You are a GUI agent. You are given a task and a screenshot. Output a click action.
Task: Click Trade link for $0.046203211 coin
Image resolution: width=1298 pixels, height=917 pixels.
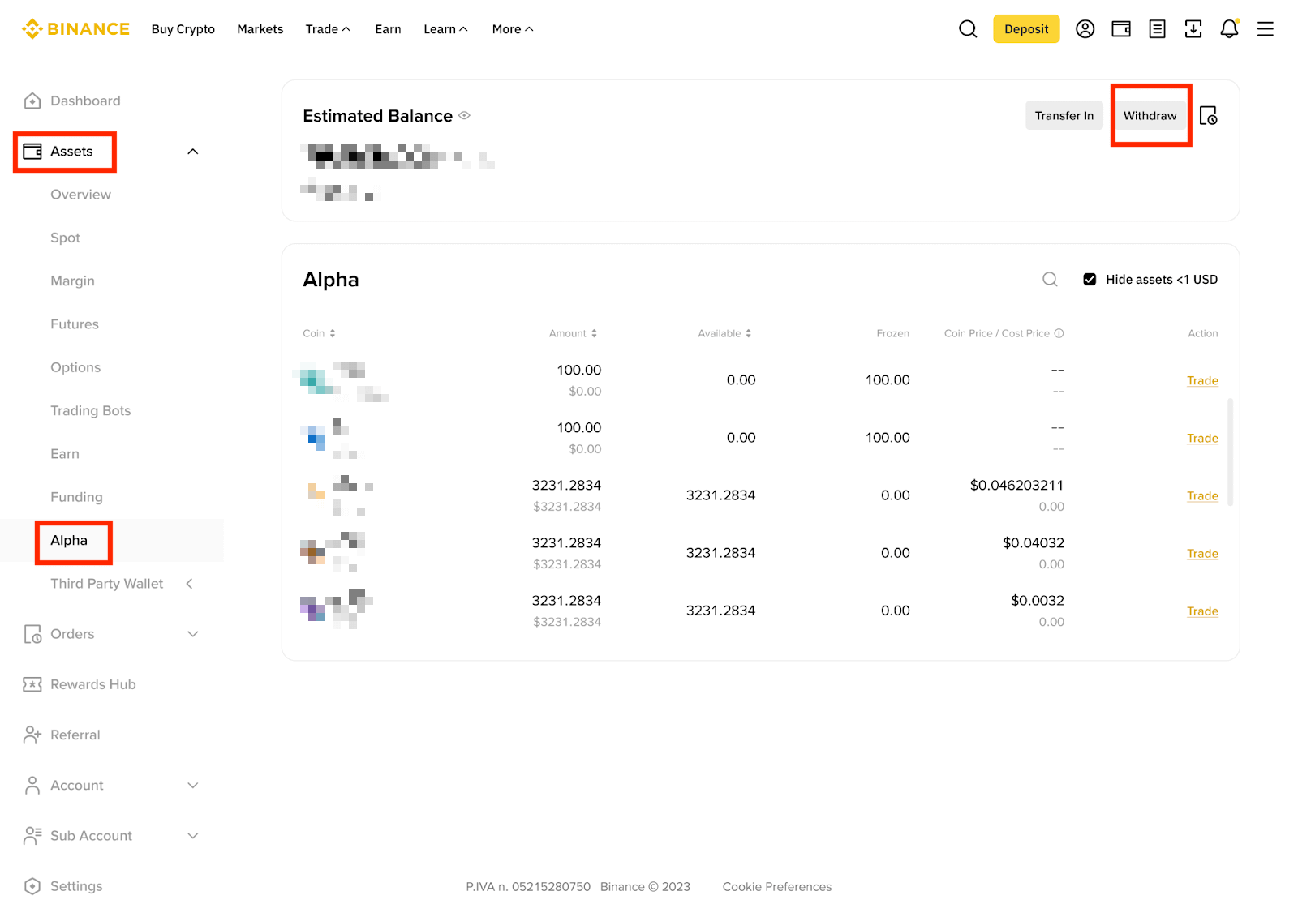click(1202, 496)
